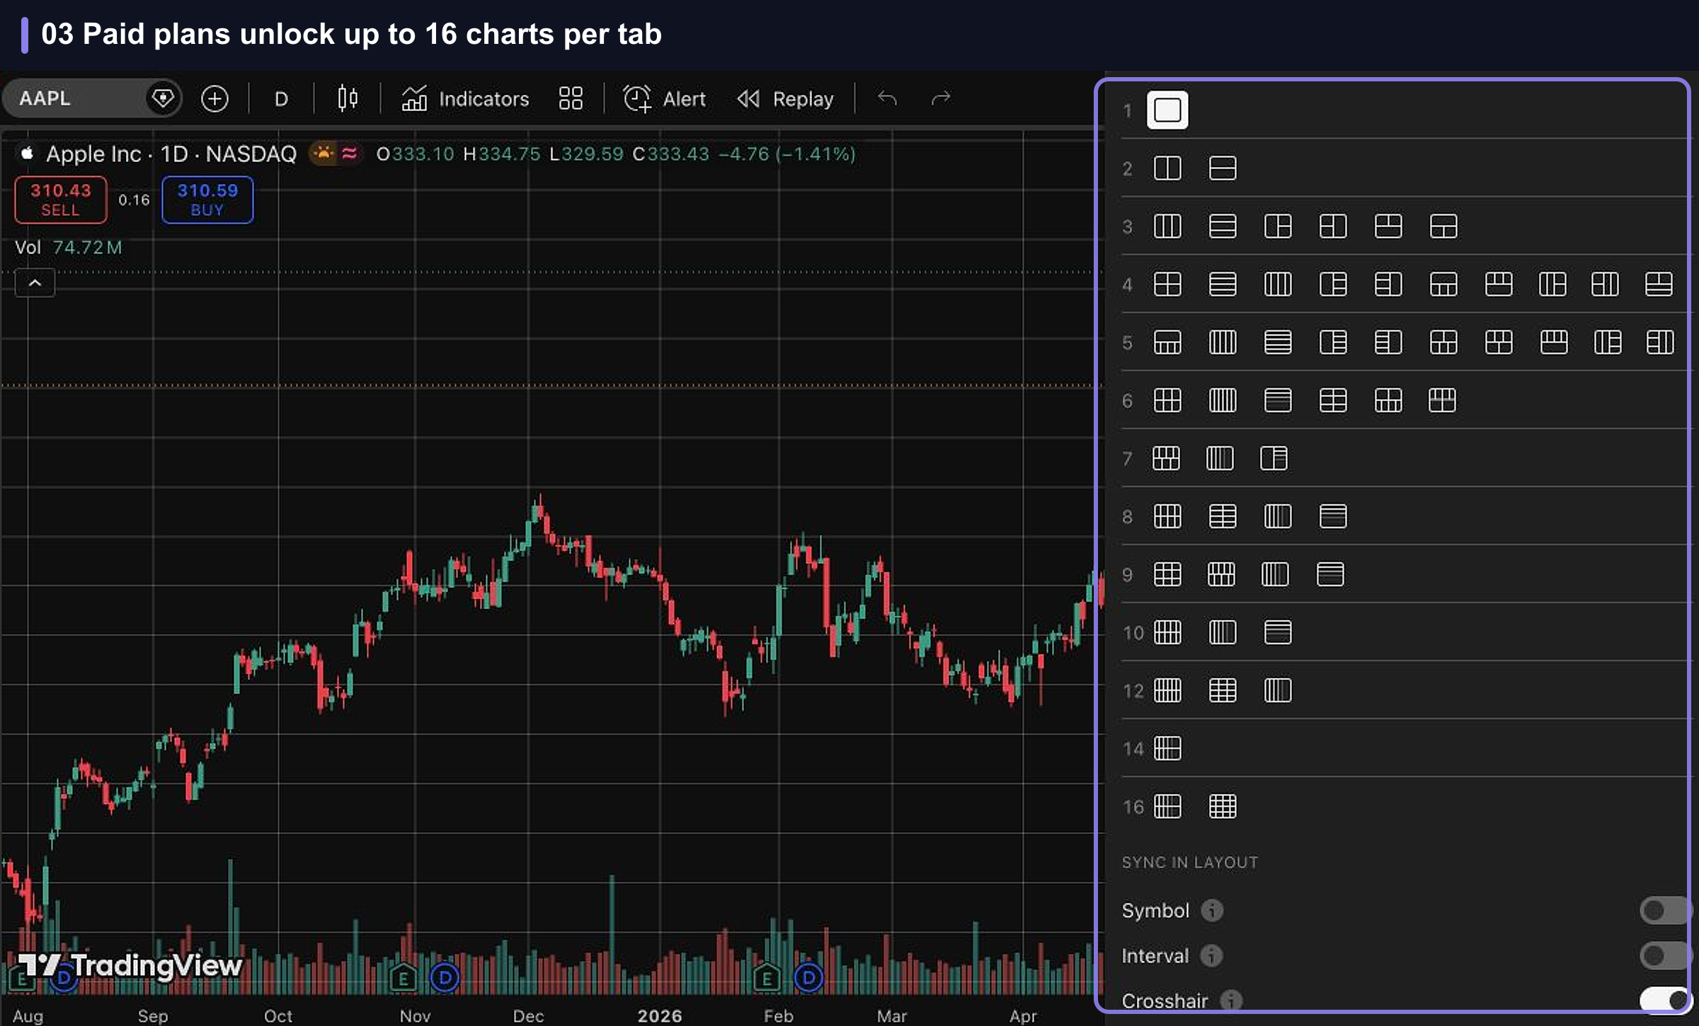The height and width of the screenshot is (1026, 1699).
Task: Choose six vertical columns layout
Action: (1223, 400)
